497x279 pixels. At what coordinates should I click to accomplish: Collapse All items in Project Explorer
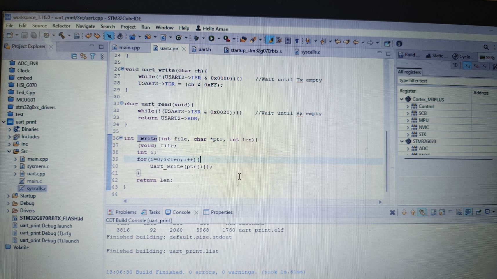(74, 56)
